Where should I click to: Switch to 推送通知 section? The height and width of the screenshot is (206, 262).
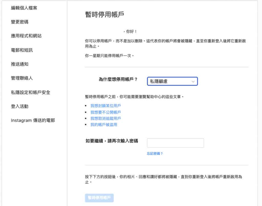point(20,64)
